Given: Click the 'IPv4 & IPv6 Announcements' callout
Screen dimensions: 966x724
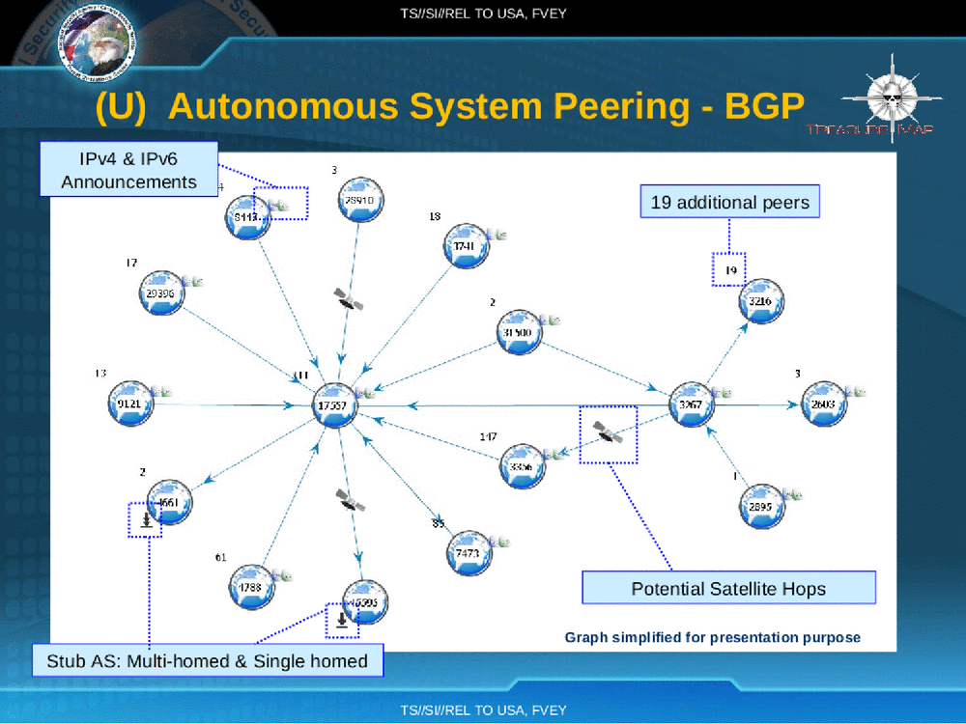Looking at the screenshot, I should 128,169.
